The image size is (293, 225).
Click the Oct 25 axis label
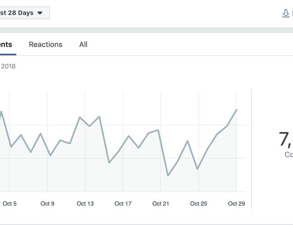(198, 204)
